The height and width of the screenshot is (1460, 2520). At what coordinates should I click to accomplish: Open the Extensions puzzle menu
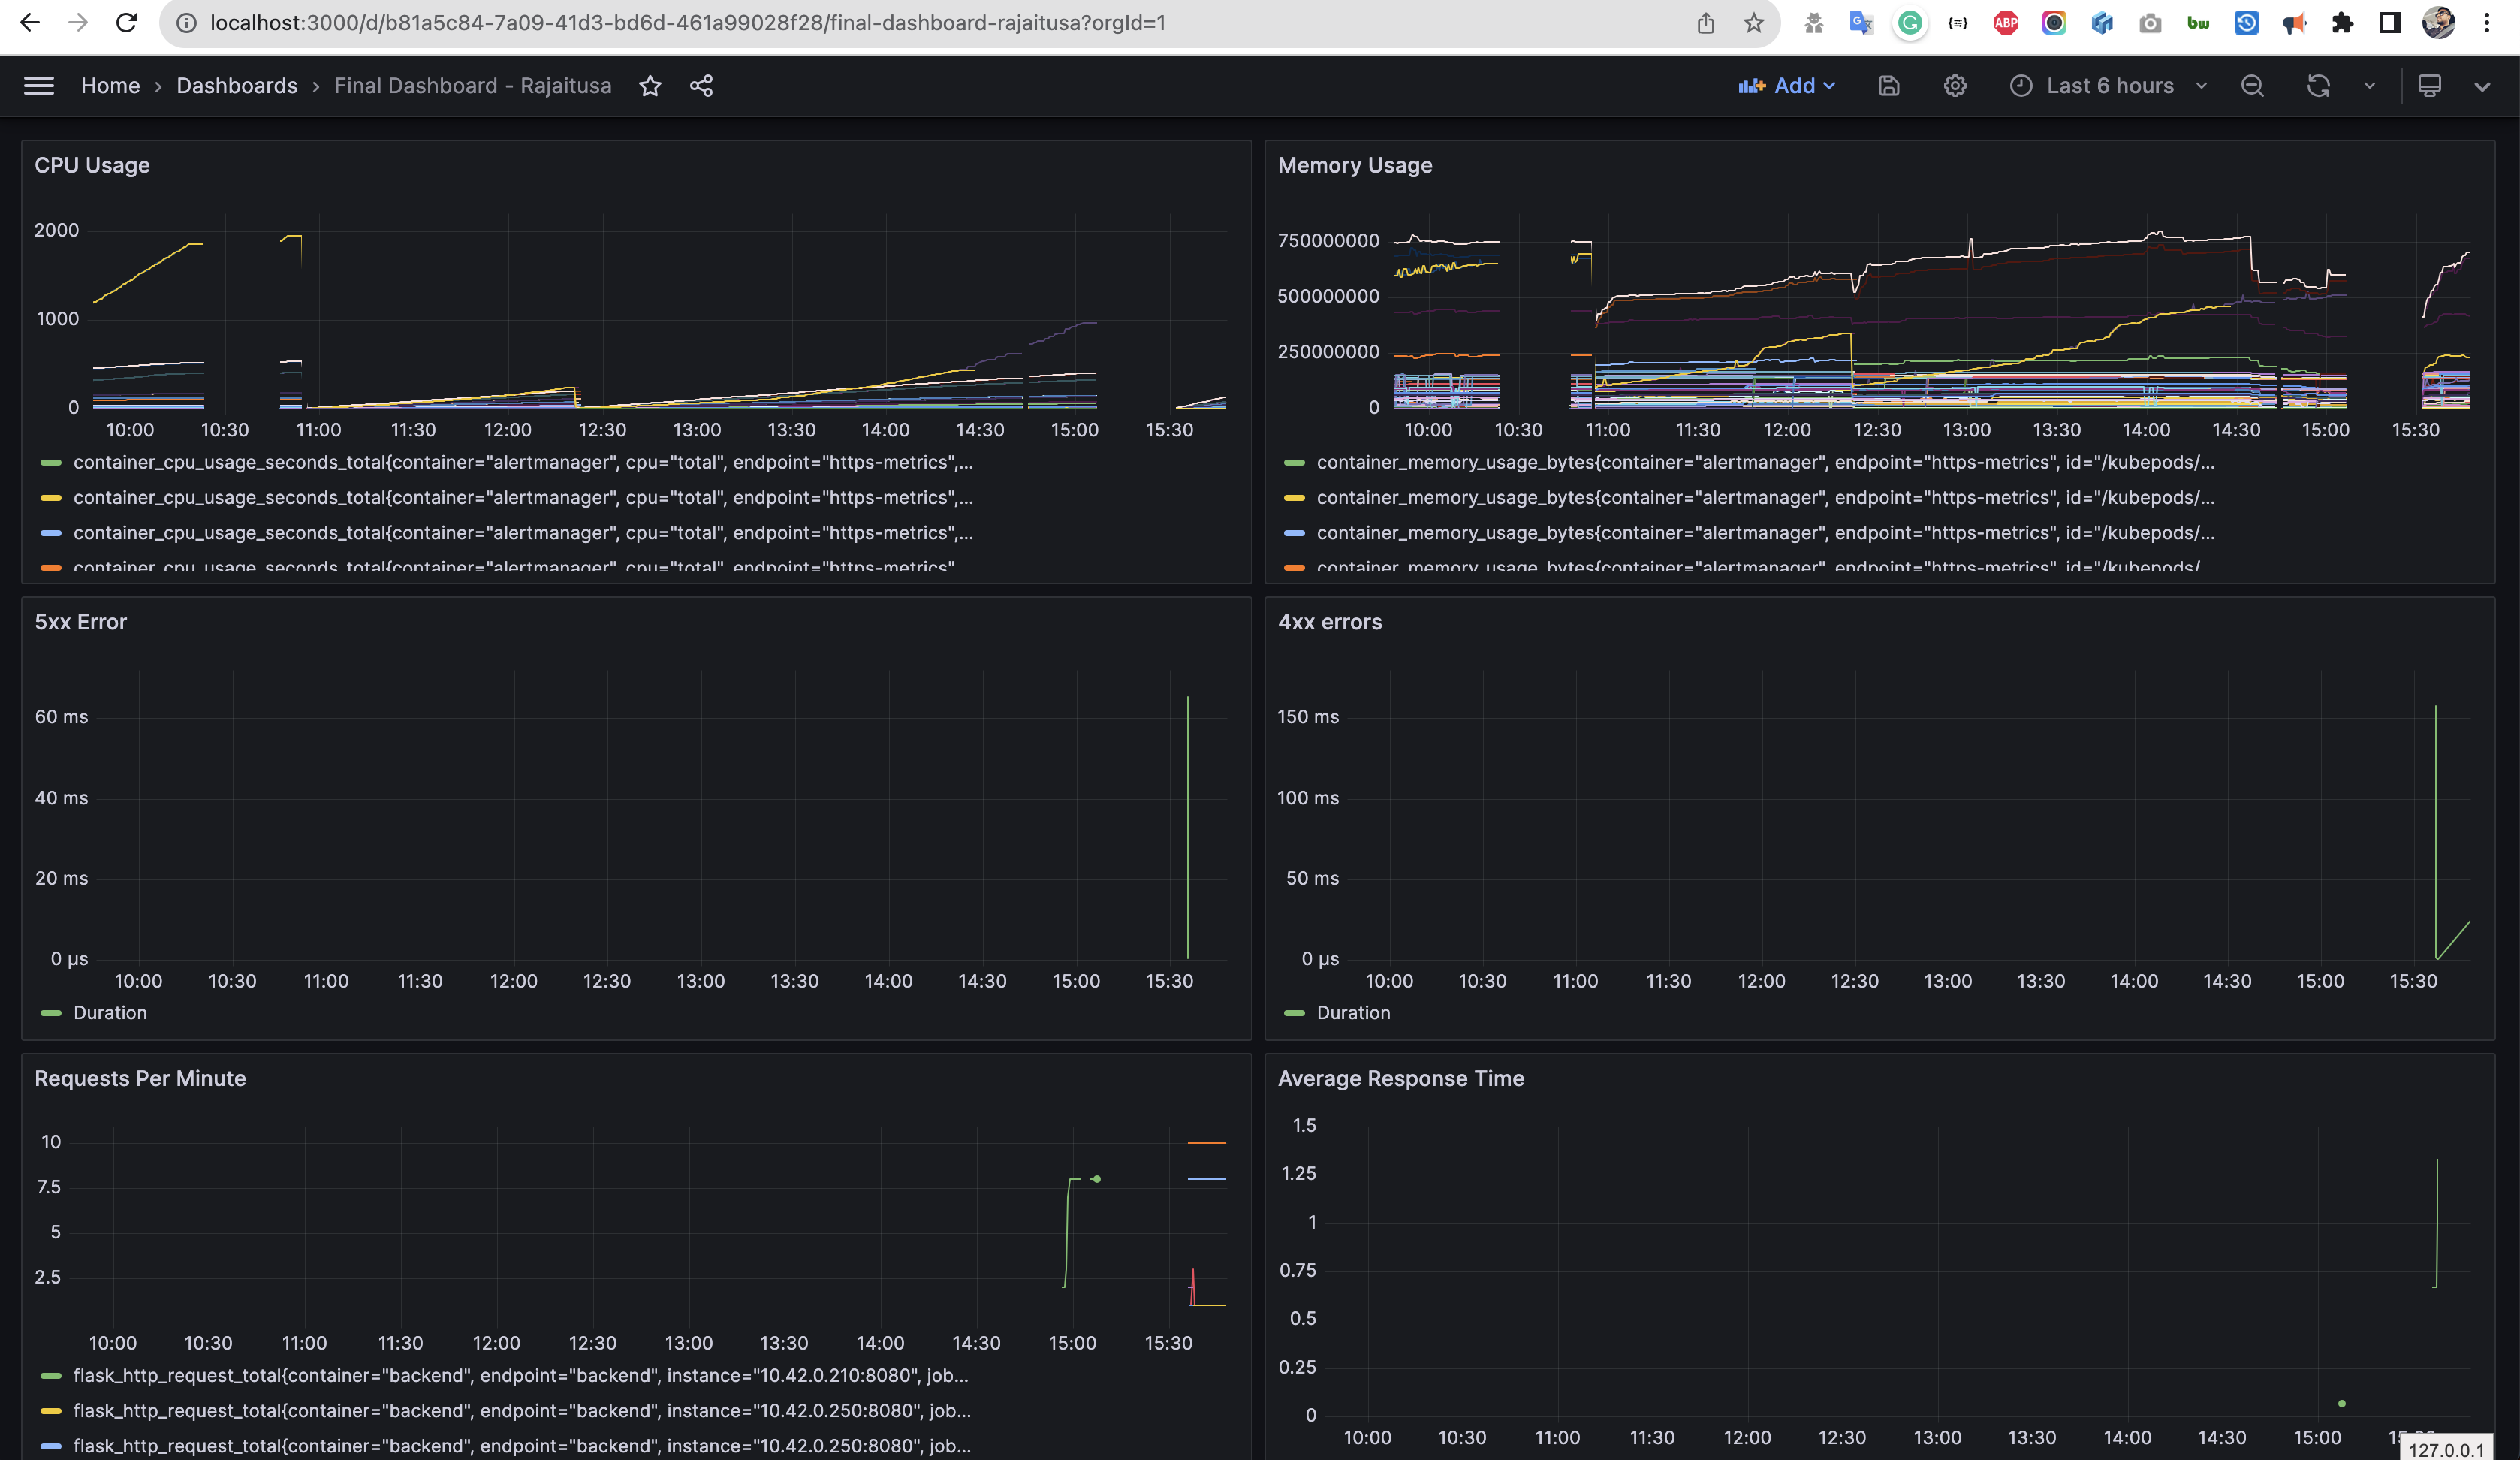[x=2342, y=22]
